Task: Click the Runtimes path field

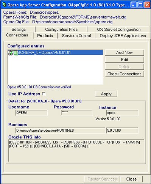Action: point(60,131)
